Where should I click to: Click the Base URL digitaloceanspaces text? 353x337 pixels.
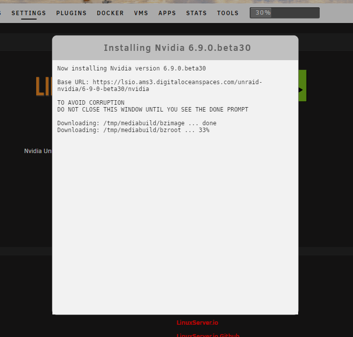click(x=160, y=86)
